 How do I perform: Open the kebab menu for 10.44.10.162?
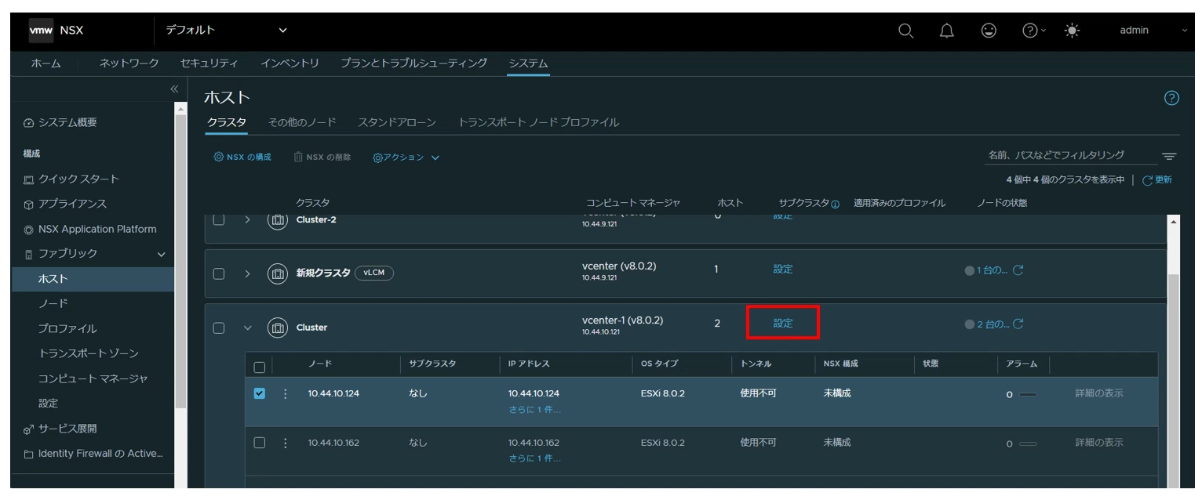pyautogui.click(x=285, y=444)
